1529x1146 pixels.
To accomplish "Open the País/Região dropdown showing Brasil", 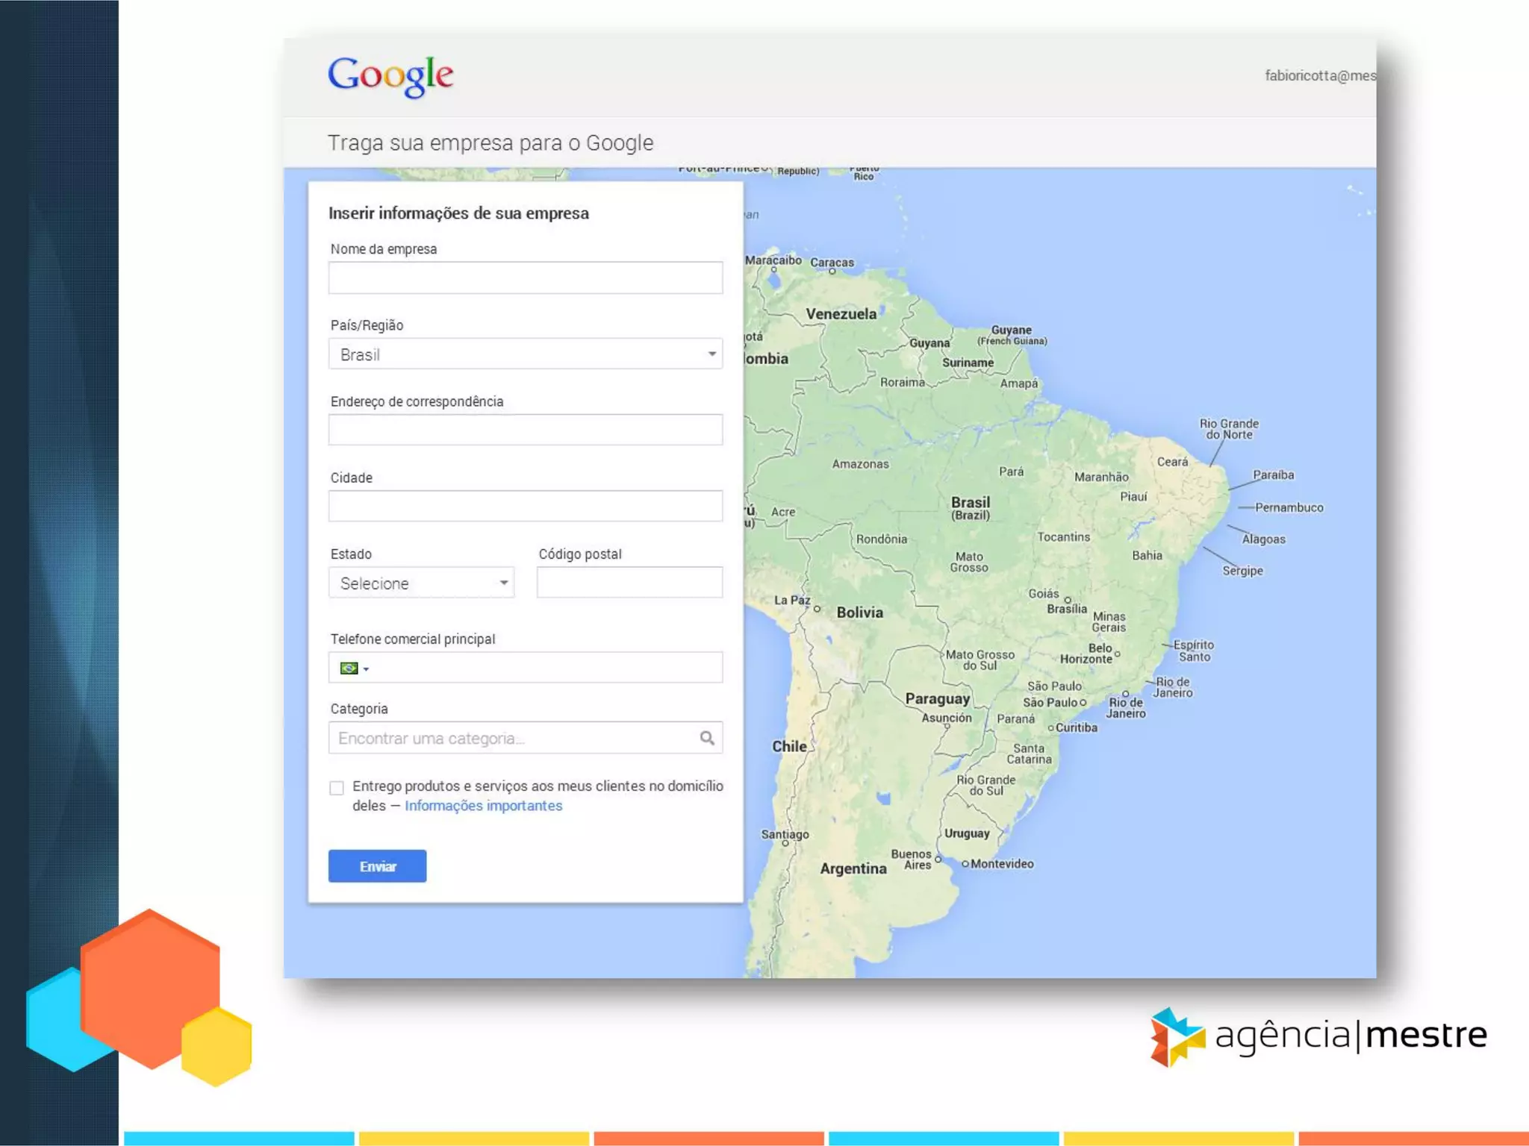I will tap(525, 354).
